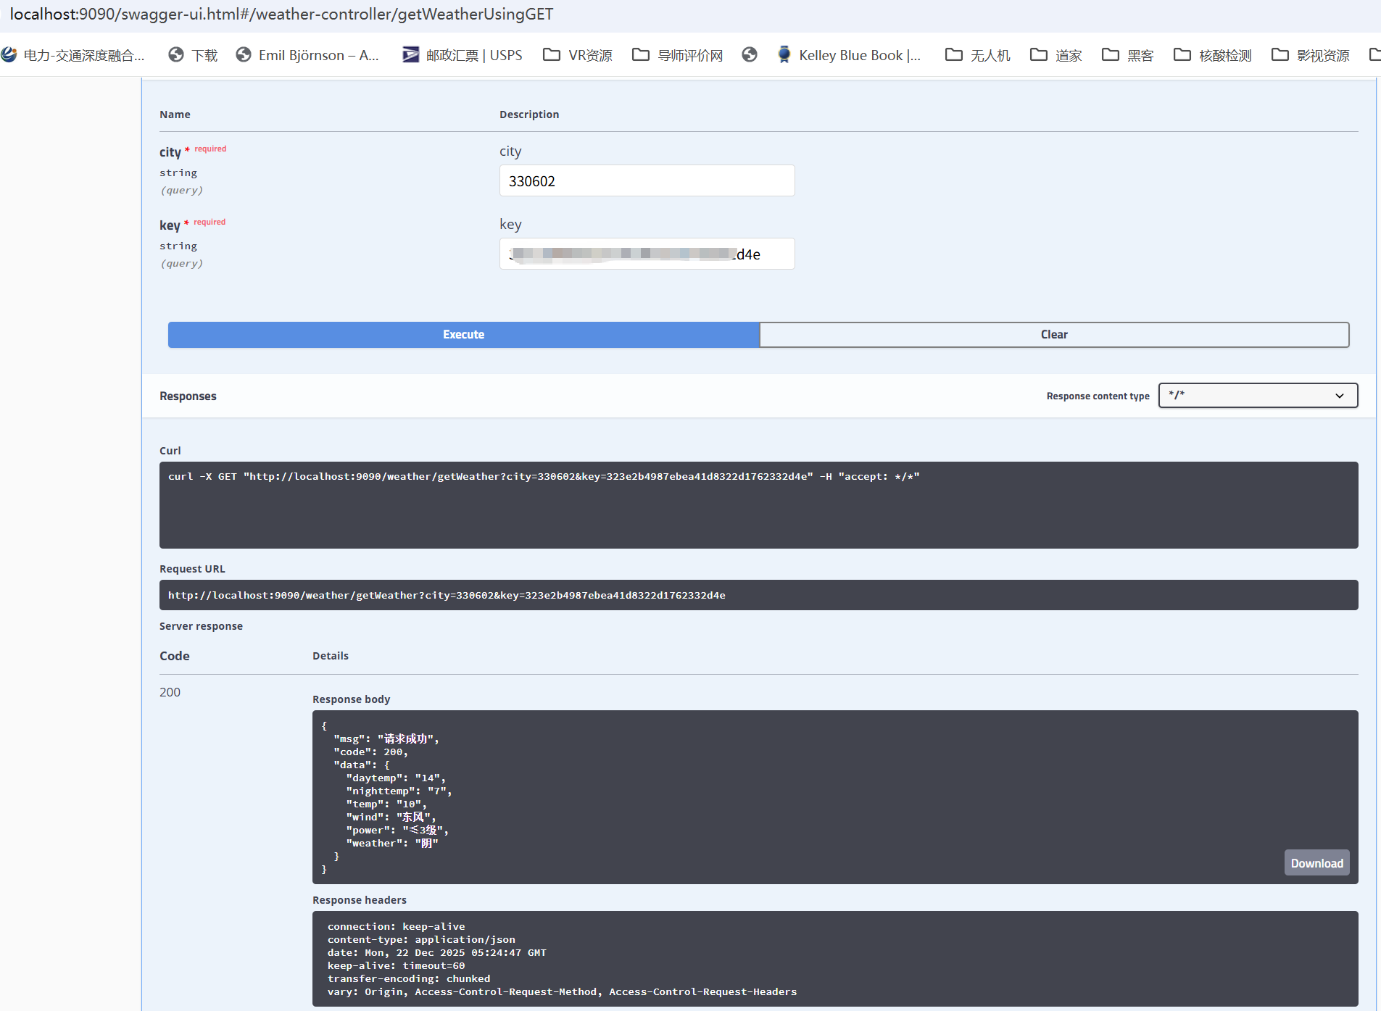Image resolution: width=1381 pixels, height=1011 pixels.
Task: Click the "wind": "东风" line
Action: [391, 817]
